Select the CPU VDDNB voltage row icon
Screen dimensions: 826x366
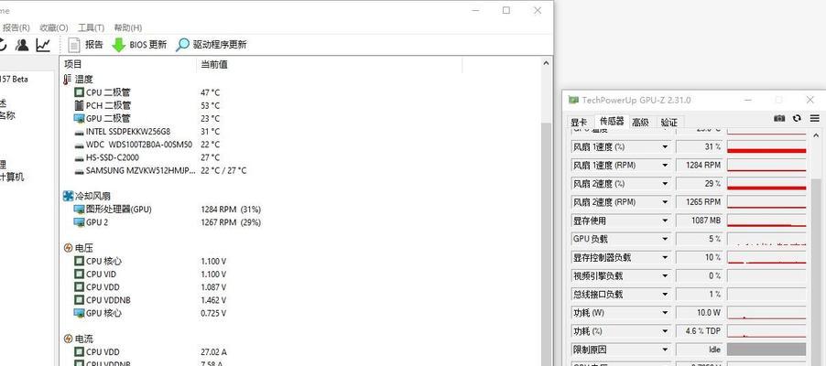pos(79,299)
